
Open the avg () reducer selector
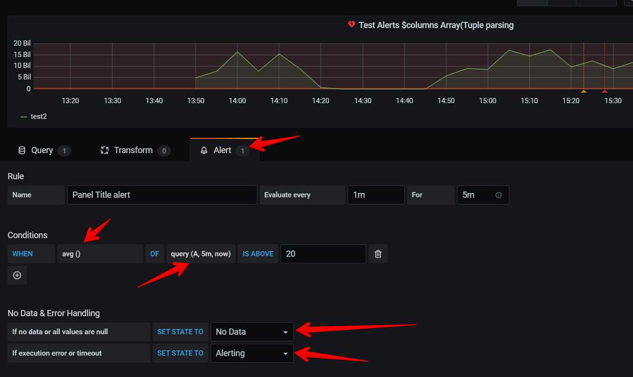pos(100,254)
